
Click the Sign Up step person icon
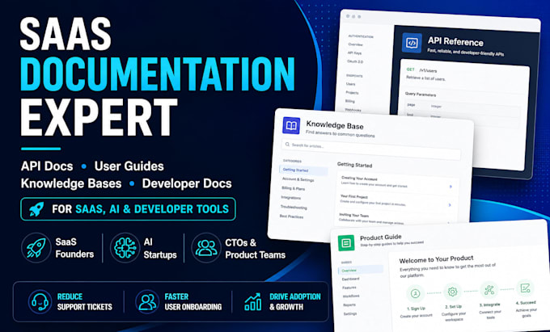415,293
